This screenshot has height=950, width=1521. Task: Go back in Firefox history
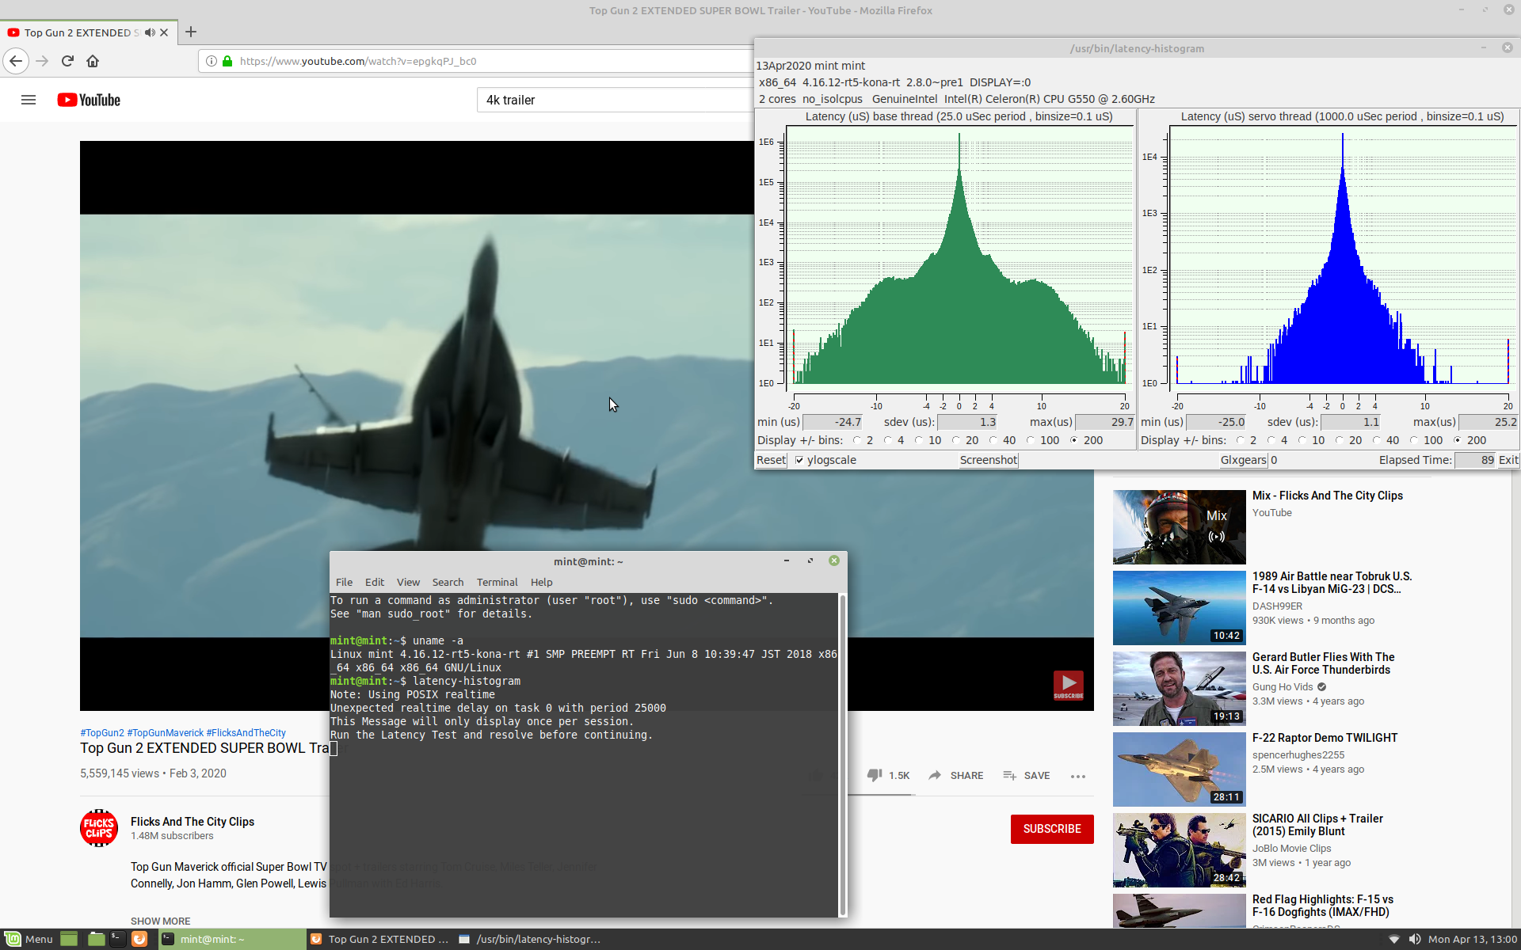(x=16, y=61)
